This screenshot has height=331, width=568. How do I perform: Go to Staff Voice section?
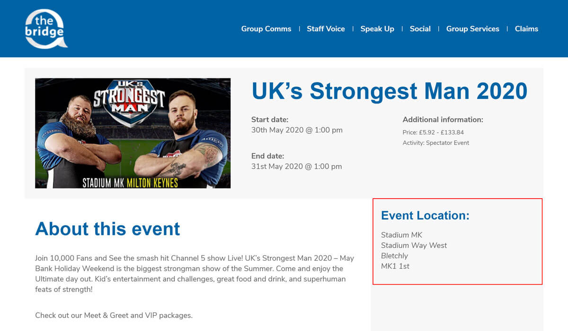(x=326, y=29)
